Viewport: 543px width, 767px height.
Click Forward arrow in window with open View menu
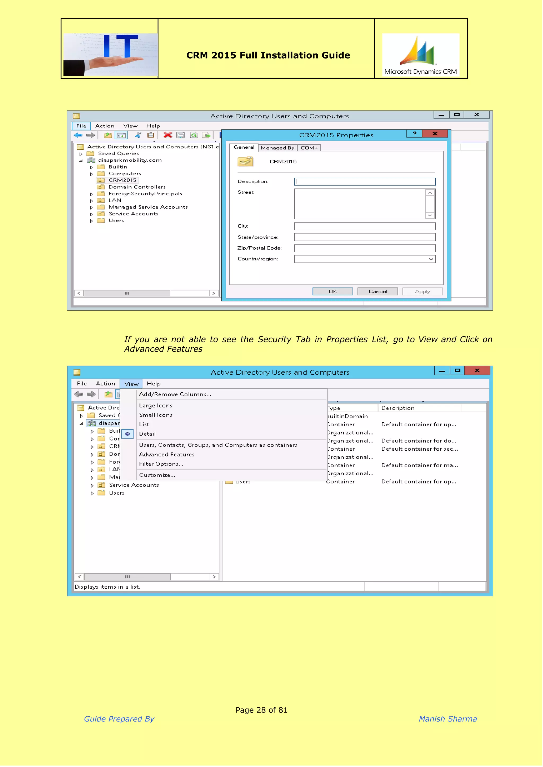point(91,394)
